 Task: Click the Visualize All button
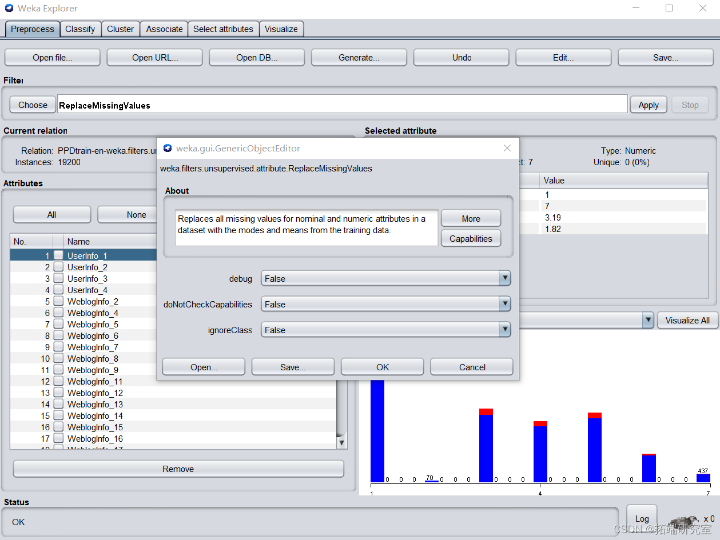coord(687,320)
